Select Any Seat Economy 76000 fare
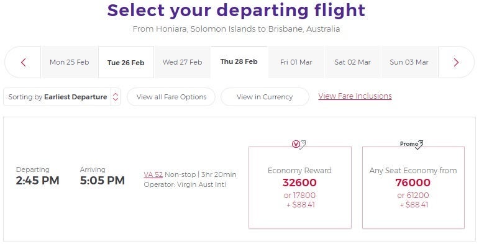479x244 pixels. coord(413,188)
